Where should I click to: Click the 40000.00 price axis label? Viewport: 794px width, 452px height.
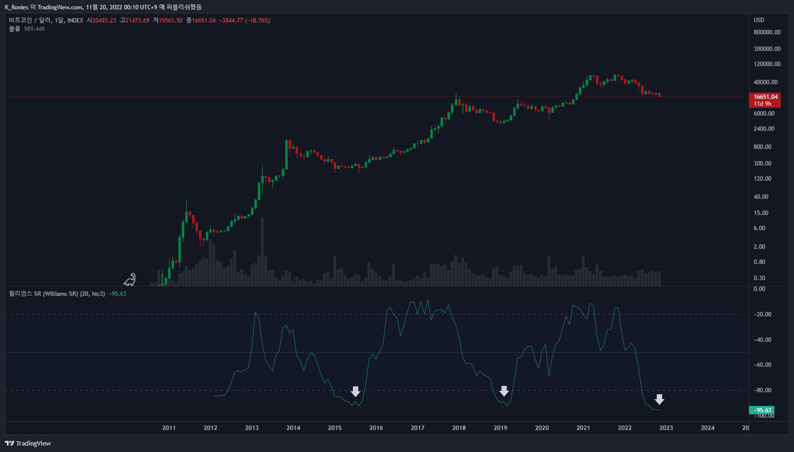766,82
